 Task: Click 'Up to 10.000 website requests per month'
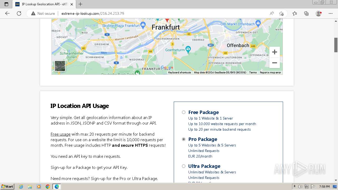pyautogui.click(x=222, y=124)
